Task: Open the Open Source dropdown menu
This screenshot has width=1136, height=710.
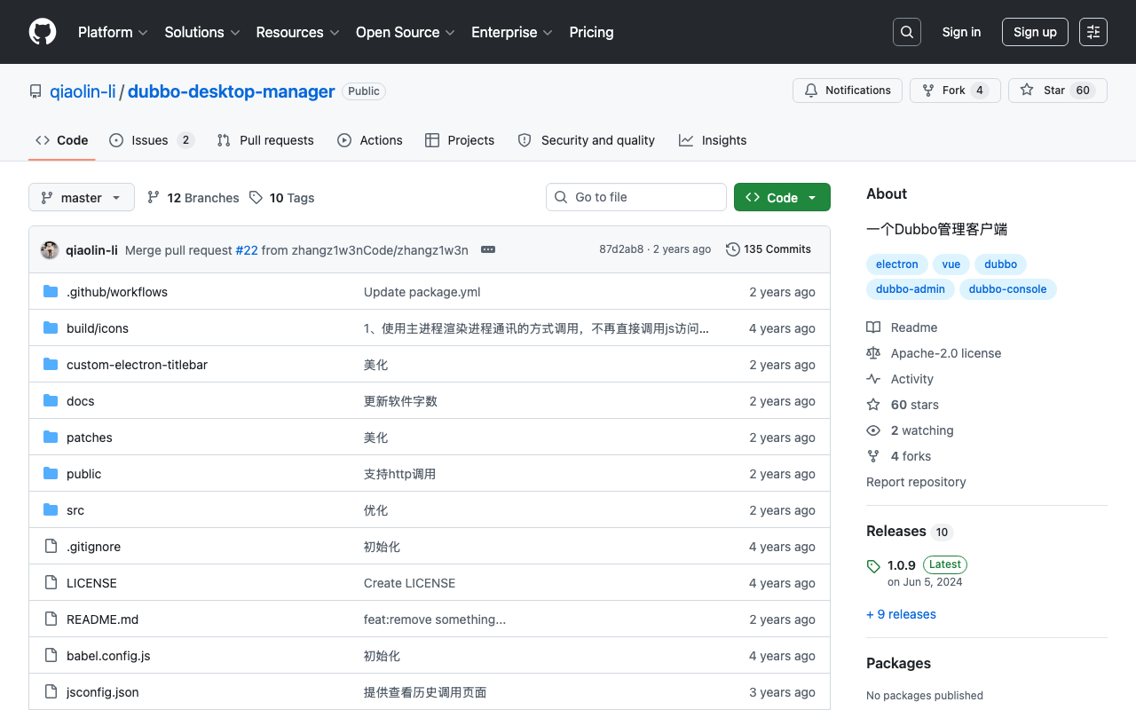Action: click(x=406, y=32)
